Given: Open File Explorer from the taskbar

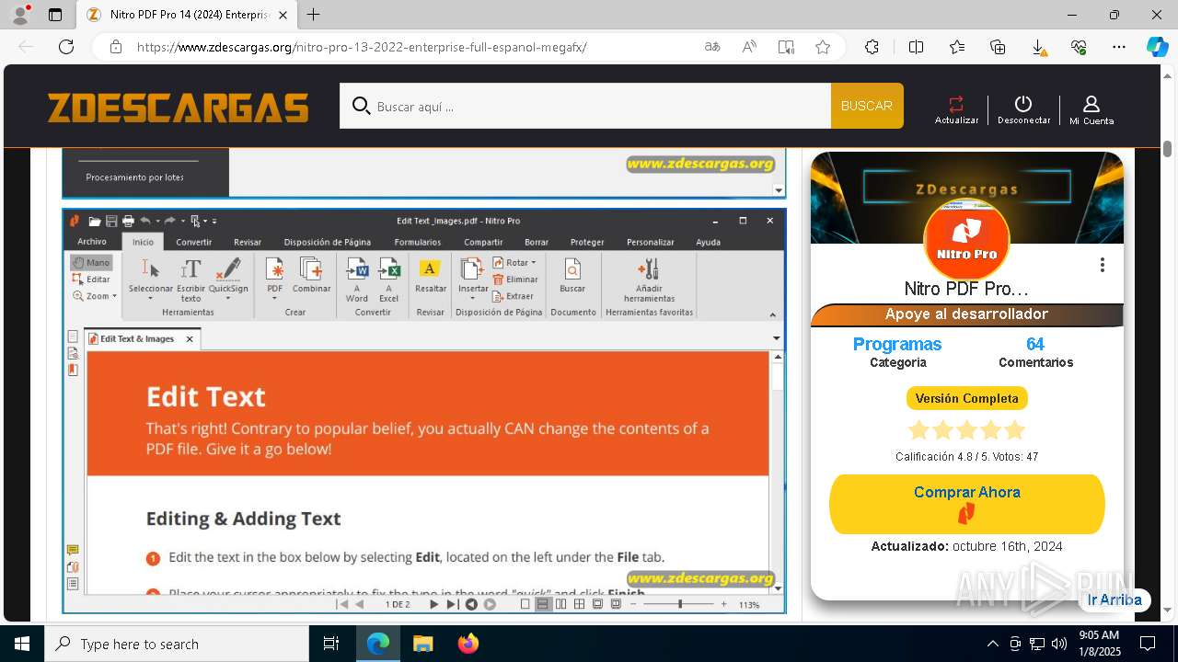Looking at the screenshot, I should (x=422, y=644).
